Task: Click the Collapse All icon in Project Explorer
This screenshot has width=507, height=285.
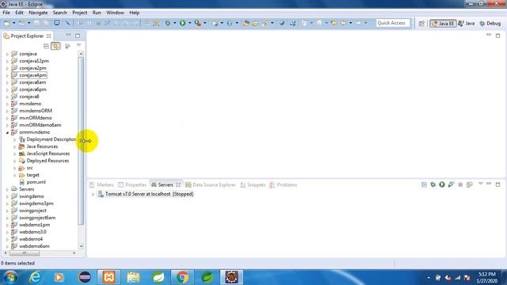Action: pos(46,46)
